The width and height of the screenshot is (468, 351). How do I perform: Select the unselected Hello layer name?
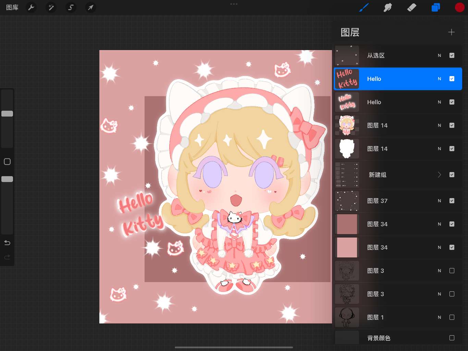(x=374, y=102)
